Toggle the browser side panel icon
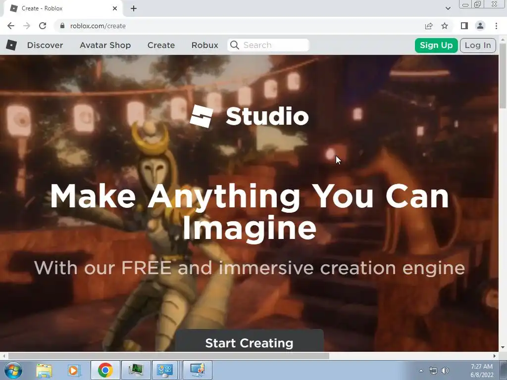The height and width of the screenshot is (380, 507). (464, 26)
